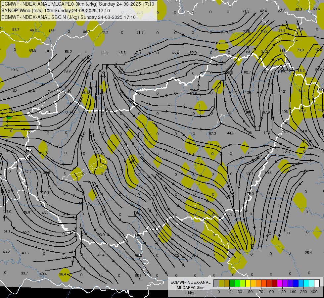This screenshot has width=324, height=298.
Task: Click the map value 62.8
Action: click(x=138, y=275)
